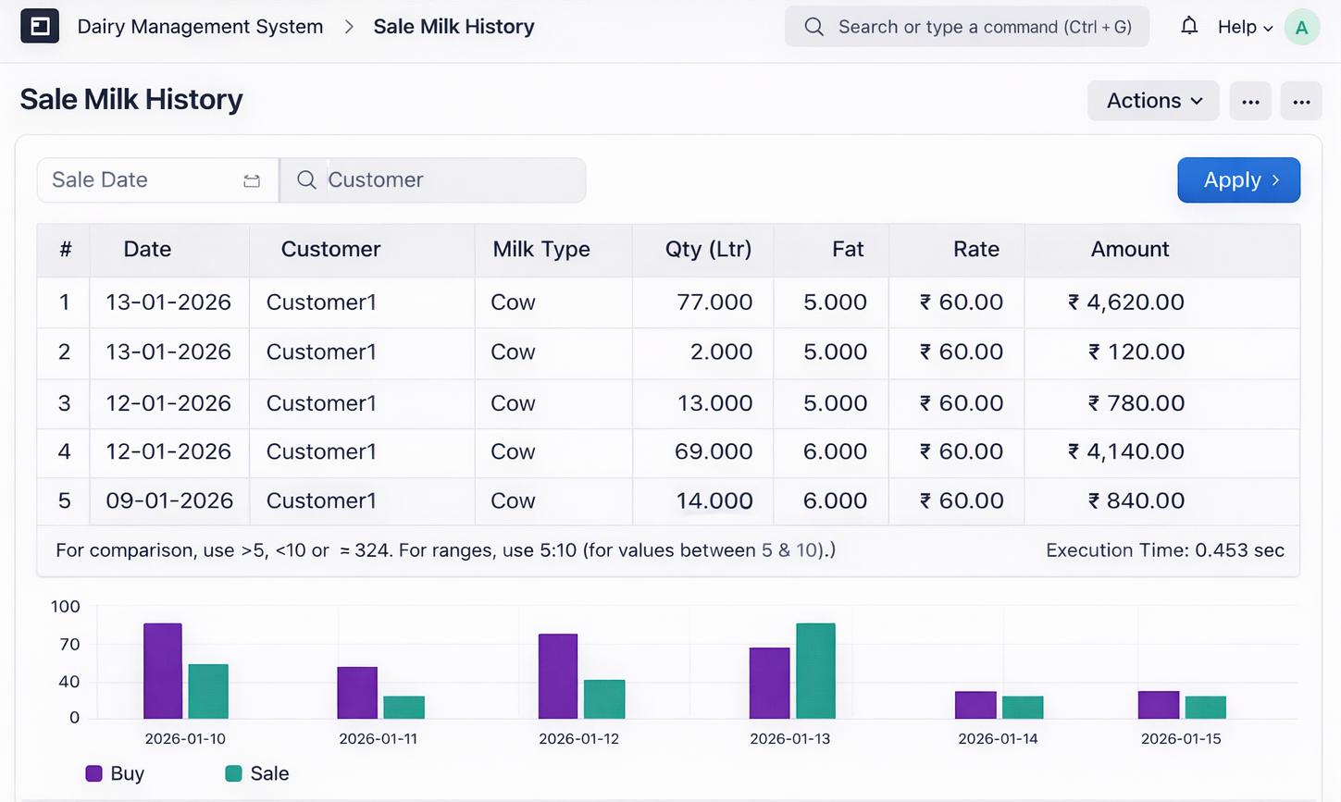This screenshot has width=1341, height=802.
Task: Toggle the Buy legend series
Action: tap(115, 773)
